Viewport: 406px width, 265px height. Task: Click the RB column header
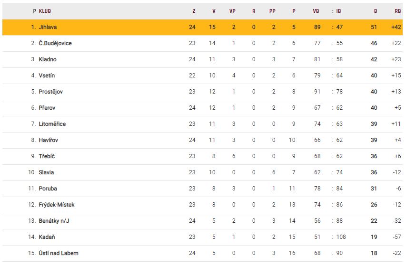coord(397,11)
